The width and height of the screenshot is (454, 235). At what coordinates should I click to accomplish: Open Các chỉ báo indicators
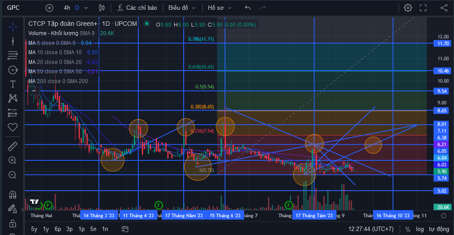[137, 8]
